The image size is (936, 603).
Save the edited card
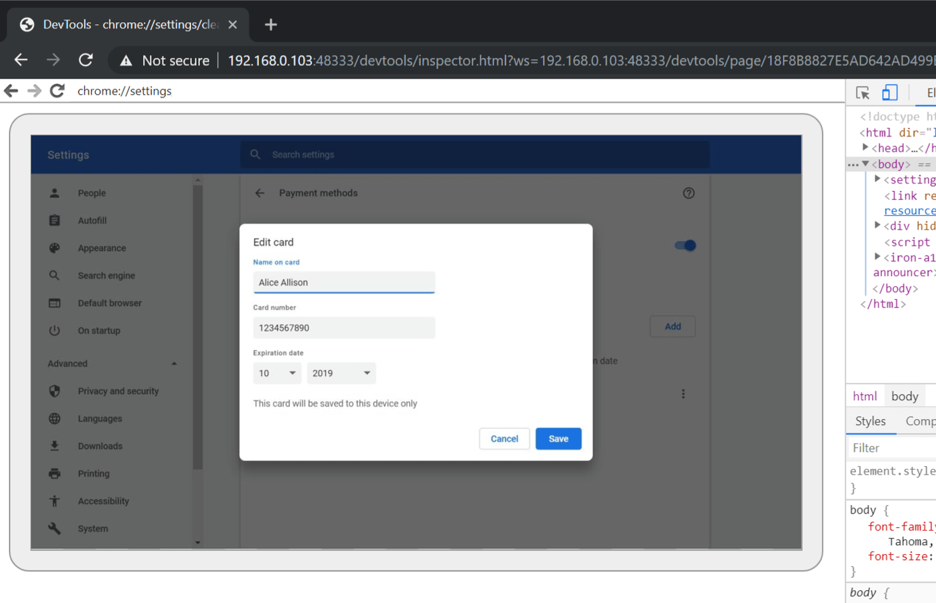(x=558, y=438)
